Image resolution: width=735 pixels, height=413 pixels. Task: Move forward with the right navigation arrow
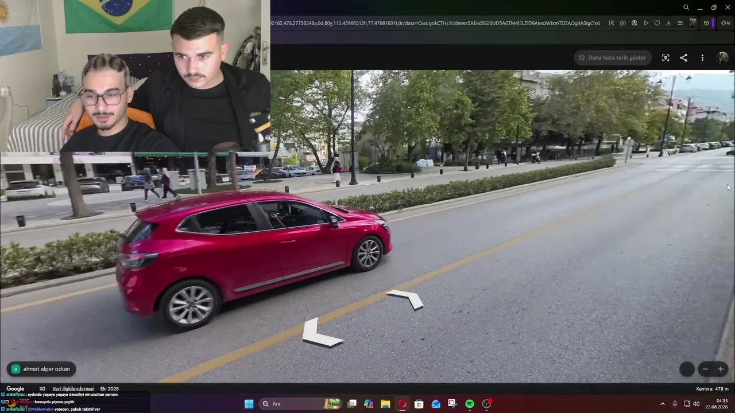coord(405,299)
